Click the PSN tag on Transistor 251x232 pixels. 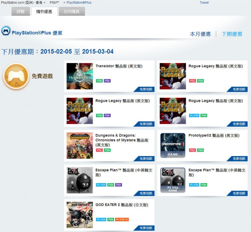pos(99,81)
